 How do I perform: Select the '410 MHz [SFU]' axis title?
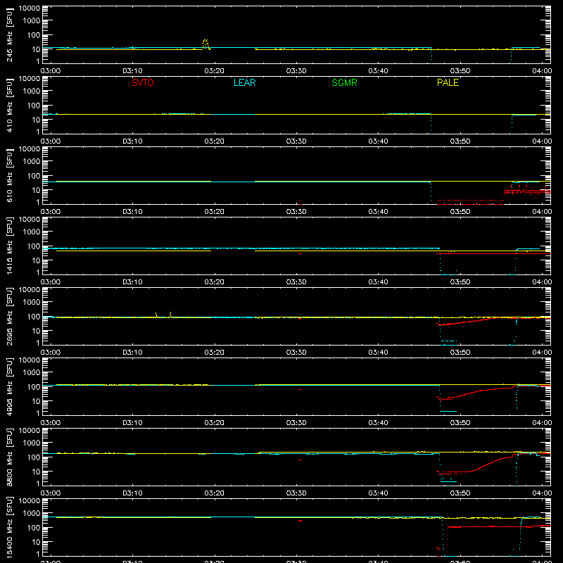coord(10,106)
